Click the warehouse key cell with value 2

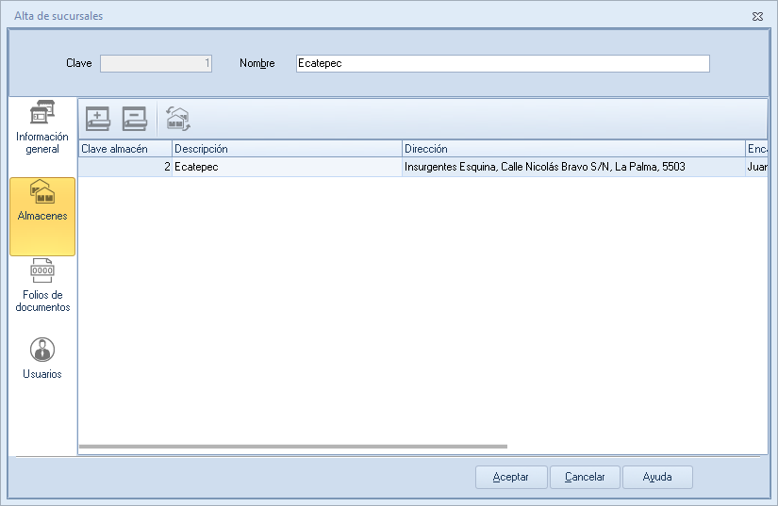(124, 167)
